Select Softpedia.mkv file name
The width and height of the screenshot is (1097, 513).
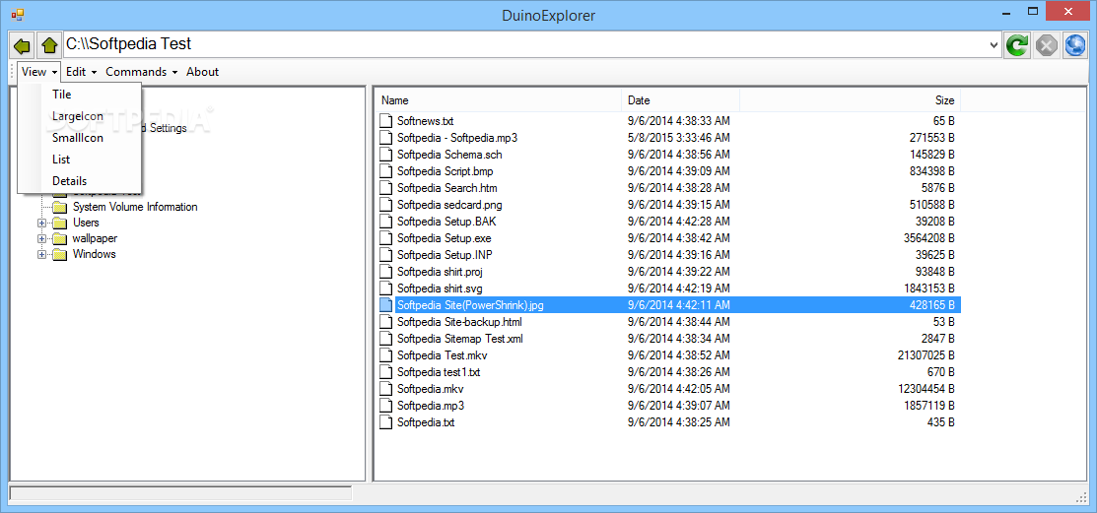[431, 389]
